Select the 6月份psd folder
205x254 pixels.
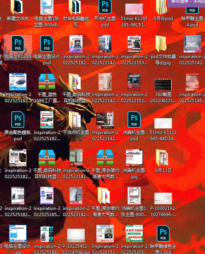tap(162, 7)
